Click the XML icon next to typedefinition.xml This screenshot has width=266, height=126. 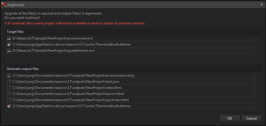tap(9, 51)
